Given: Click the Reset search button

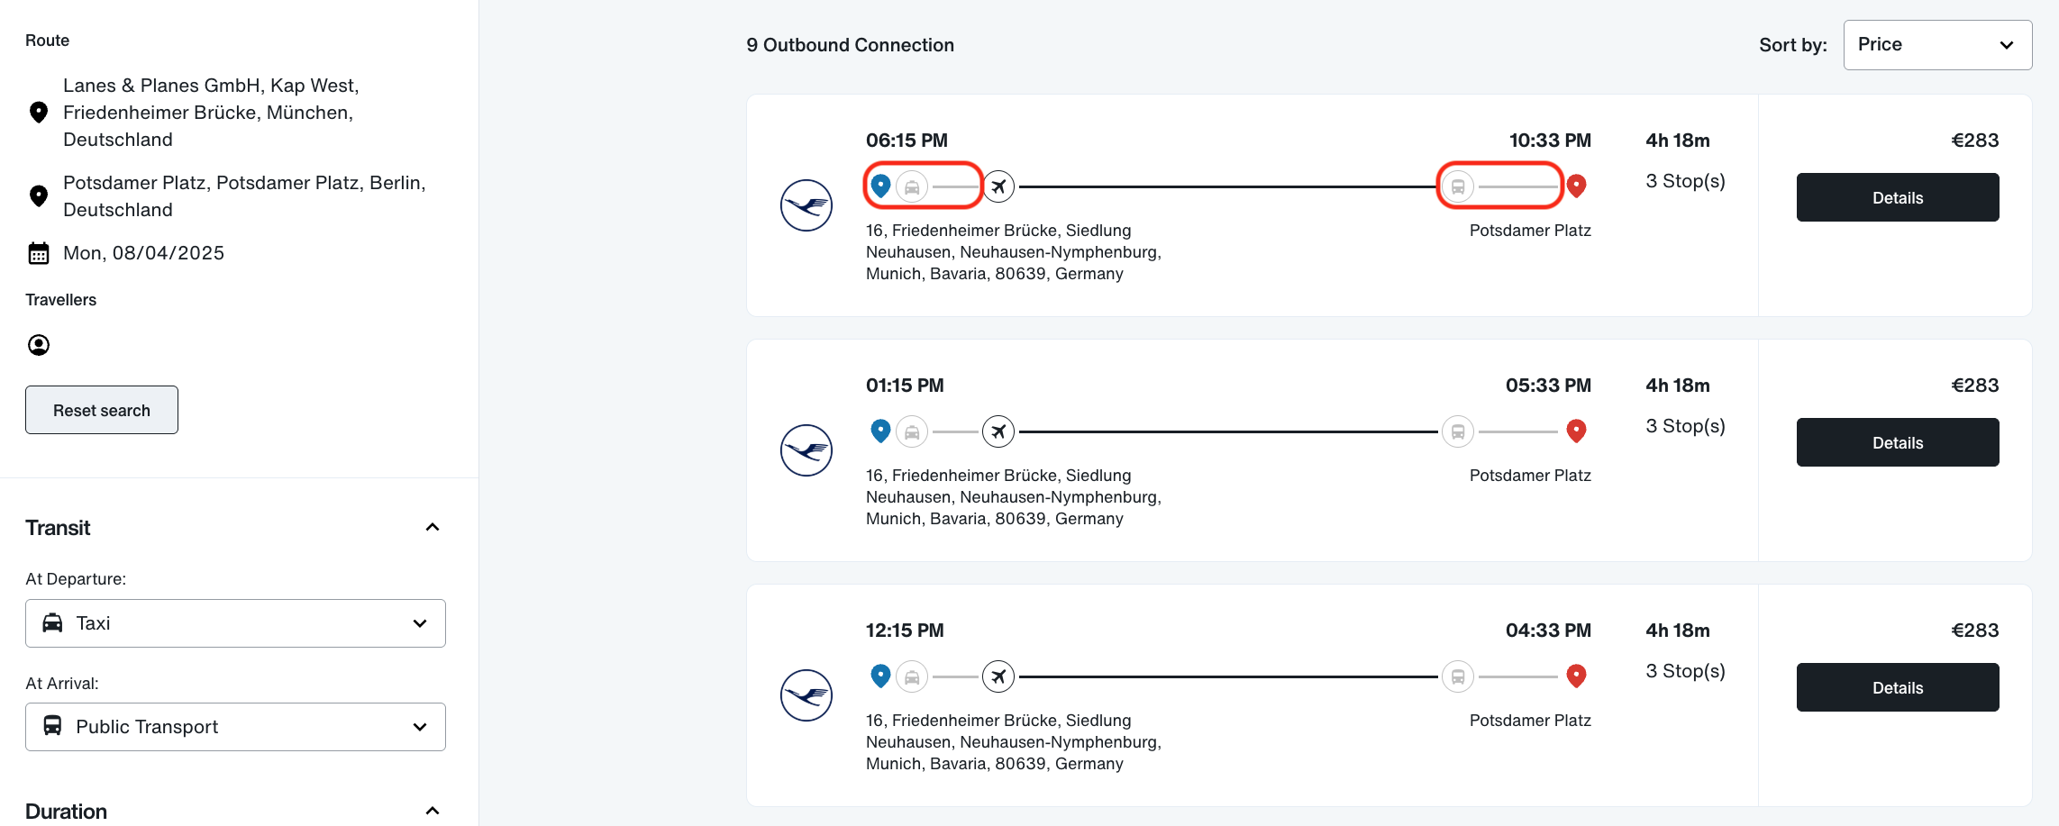Looking at the screenshot, I should 102,410.
